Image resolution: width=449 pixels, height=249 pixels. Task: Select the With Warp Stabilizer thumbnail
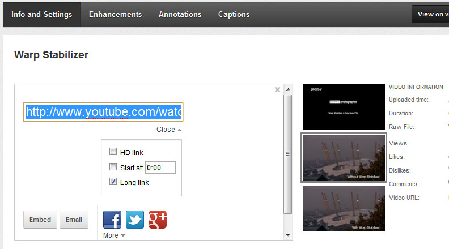[x=344, y=208]
